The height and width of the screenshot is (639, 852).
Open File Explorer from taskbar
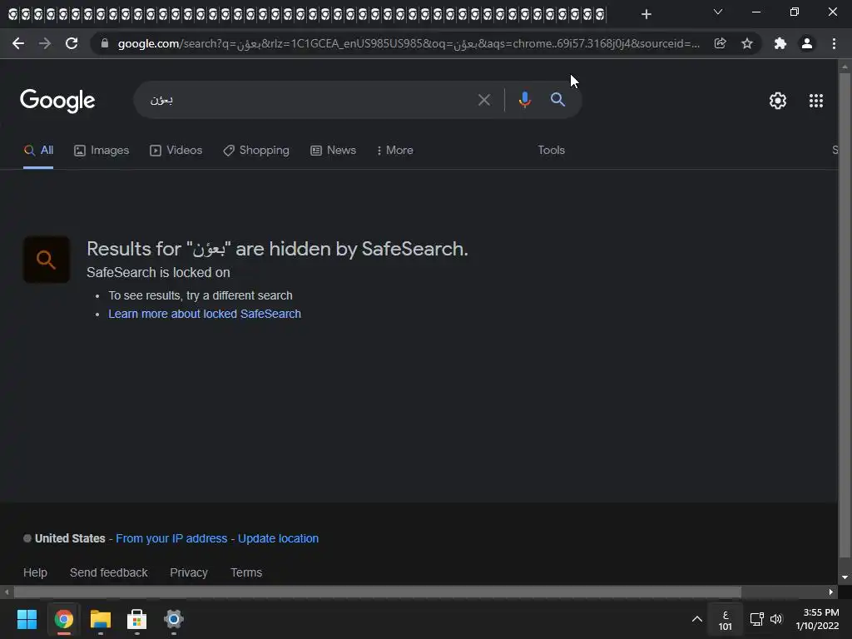pos(101,619)
